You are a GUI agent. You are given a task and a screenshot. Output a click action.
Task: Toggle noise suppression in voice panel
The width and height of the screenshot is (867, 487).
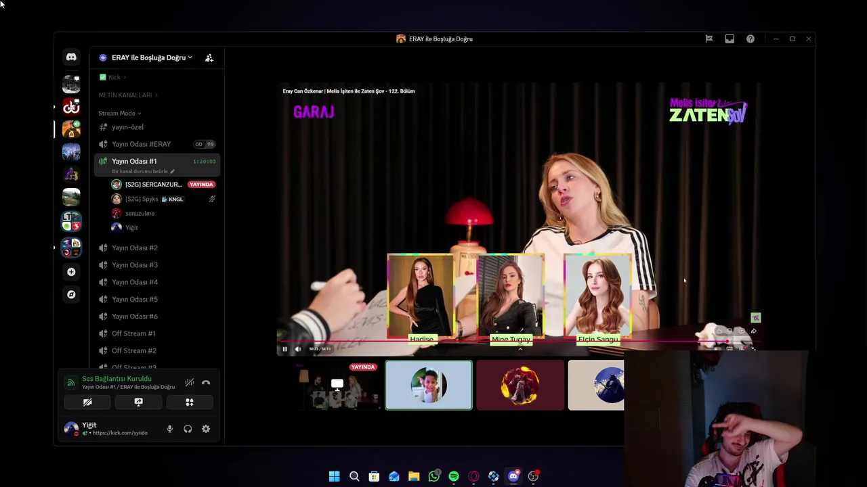pyautogui.click(x=190, y=382)
